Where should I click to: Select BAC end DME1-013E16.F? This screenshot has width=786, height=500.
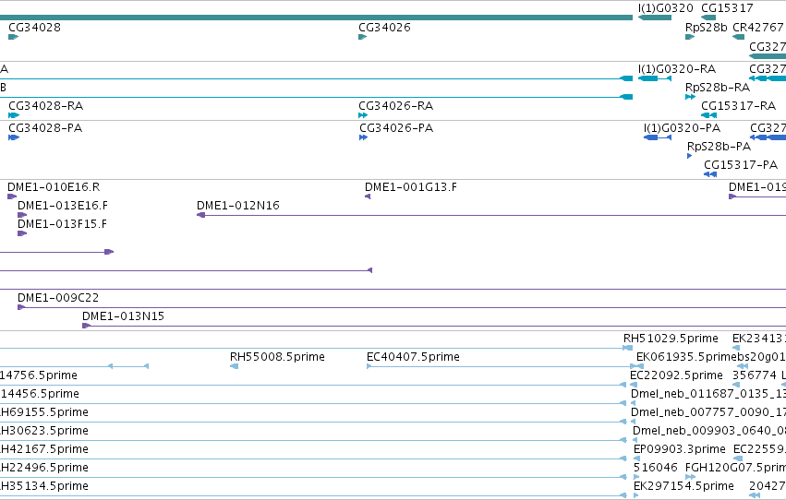click(63, 206)
